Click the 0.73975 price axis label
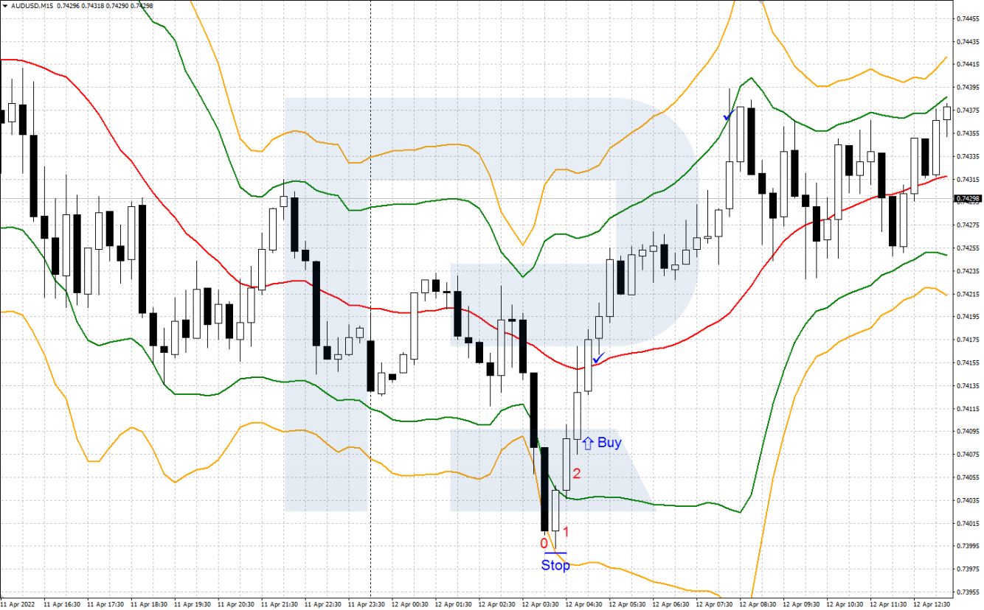The image size is (984, 610). [x=967, y=569]
